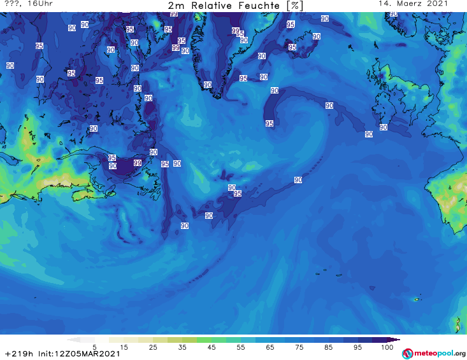Click the '35' legend scale label

(182, 347)
